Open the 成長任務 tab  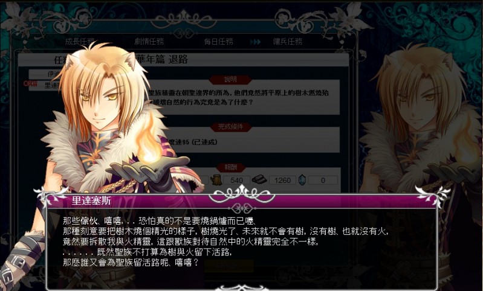[x=80, y=42]
